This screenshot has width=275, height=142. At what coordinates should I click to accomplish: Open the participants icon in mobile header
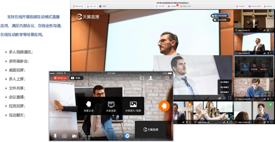151,78
